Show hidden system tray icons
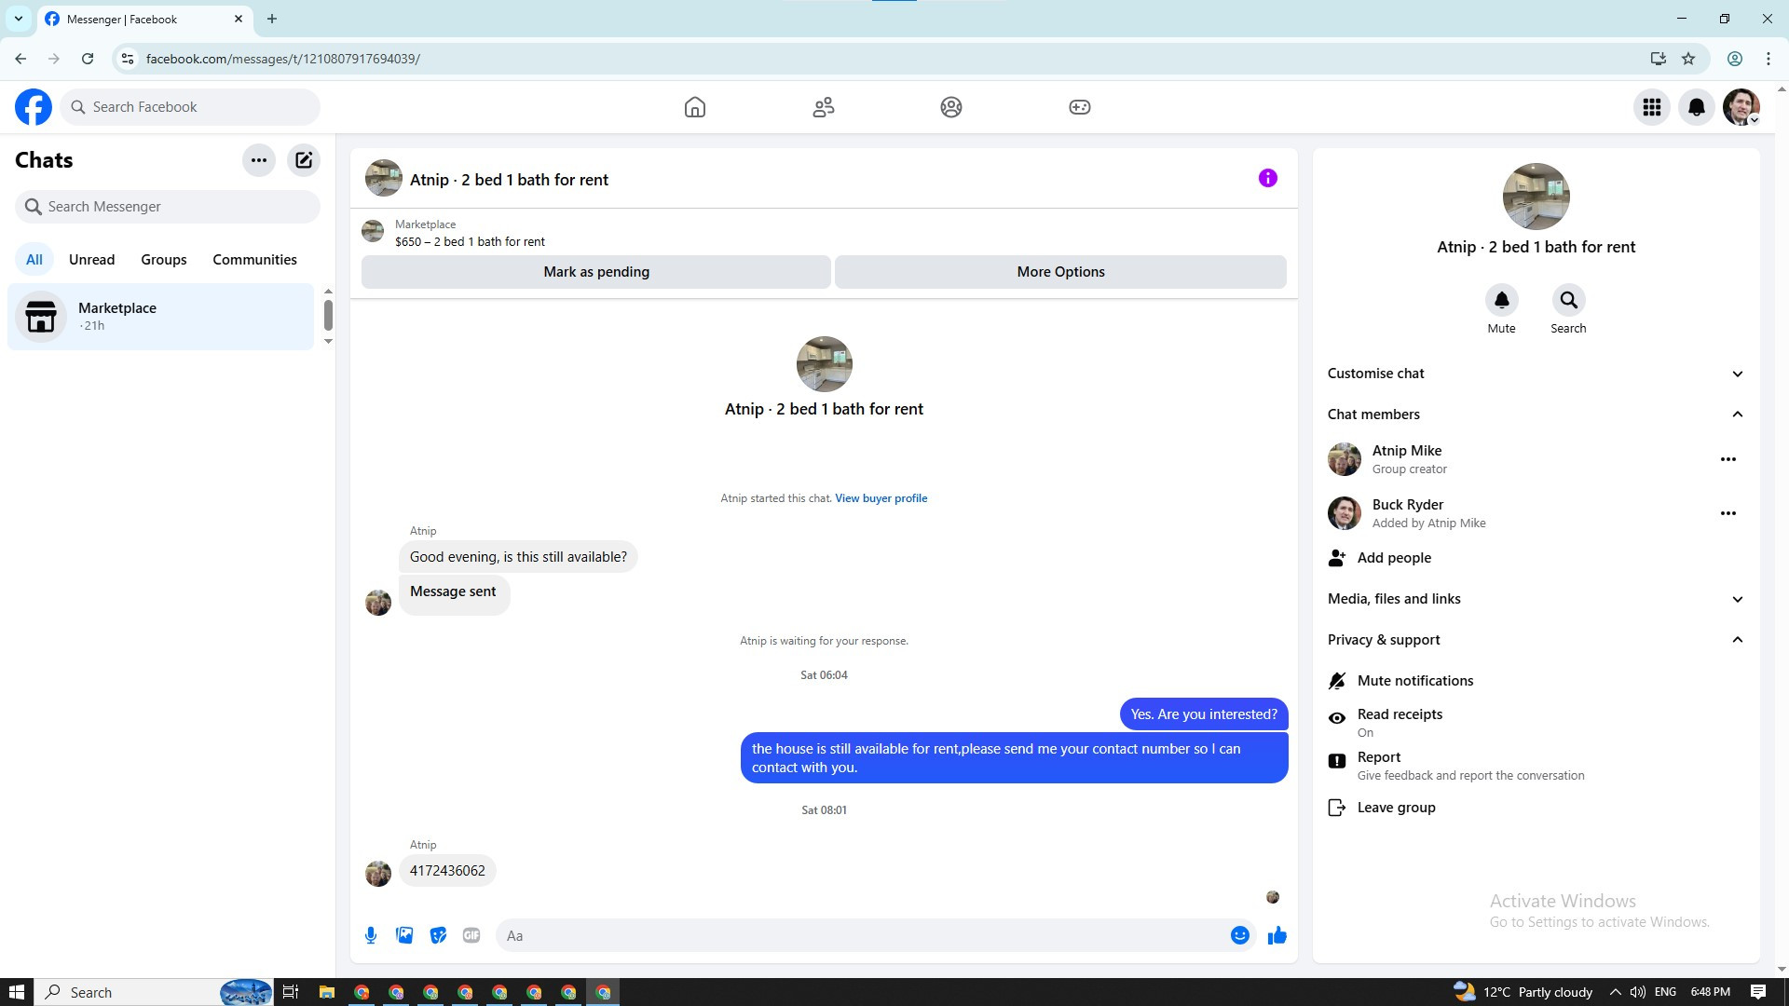Viewport: 1789px width, 1006px height. click(x=1615, y=992)
